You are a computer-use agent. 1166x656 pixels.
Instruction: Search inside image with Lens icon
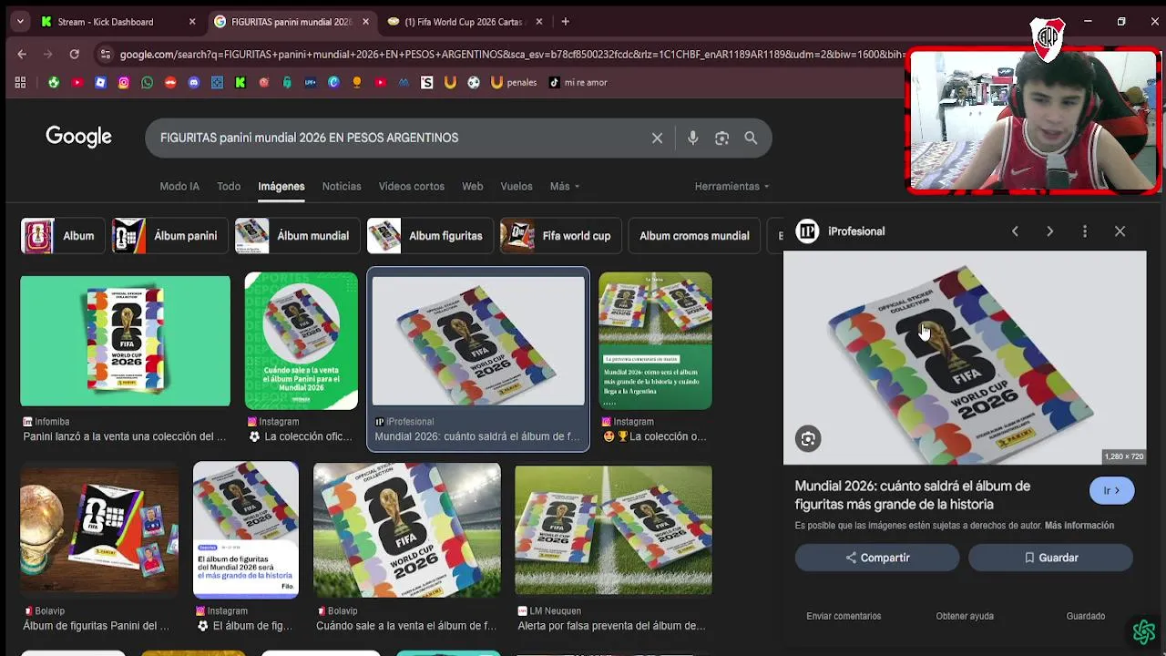click(808, 439)
